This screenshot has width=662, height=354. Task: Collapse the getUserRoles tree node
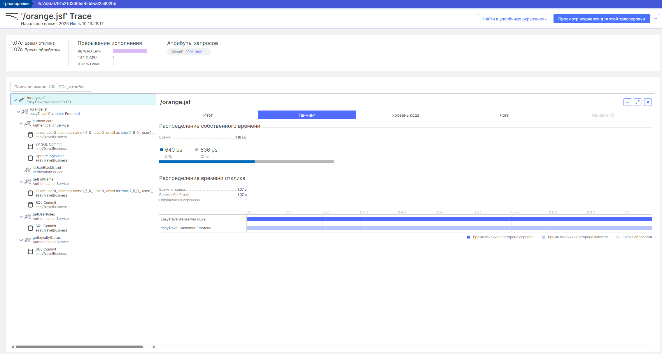coord(21,217)
